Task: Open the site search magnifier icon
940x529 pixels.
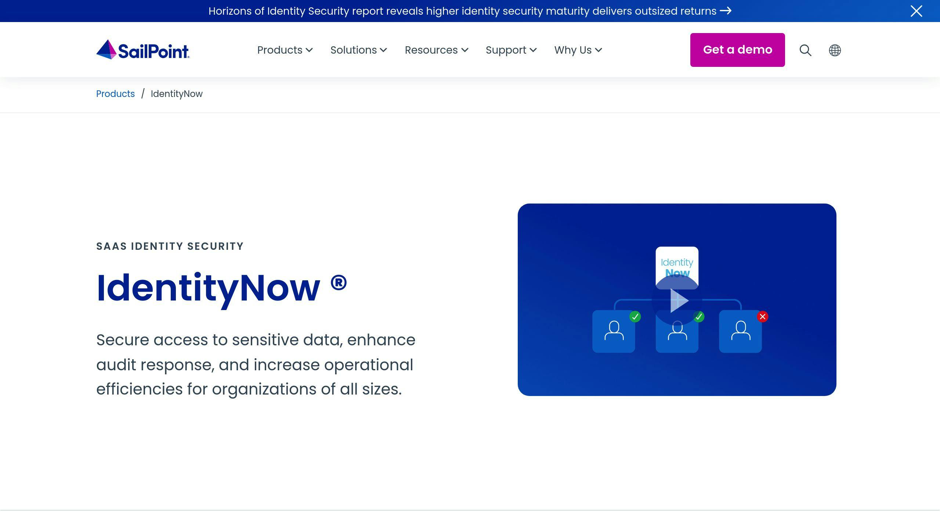Action: 805,50
